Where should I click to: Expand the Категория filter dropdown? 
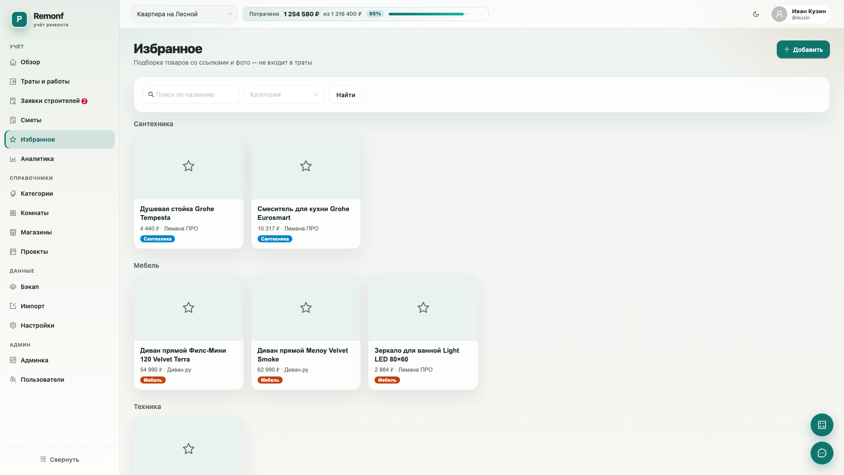point(284,95)
